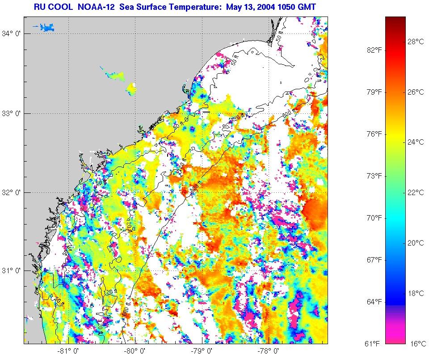The height and width of the screenshot is (354, 429).
Task: Click the '22°C' colorbar label
Action: pyautogui.click(x=416, y=193)
